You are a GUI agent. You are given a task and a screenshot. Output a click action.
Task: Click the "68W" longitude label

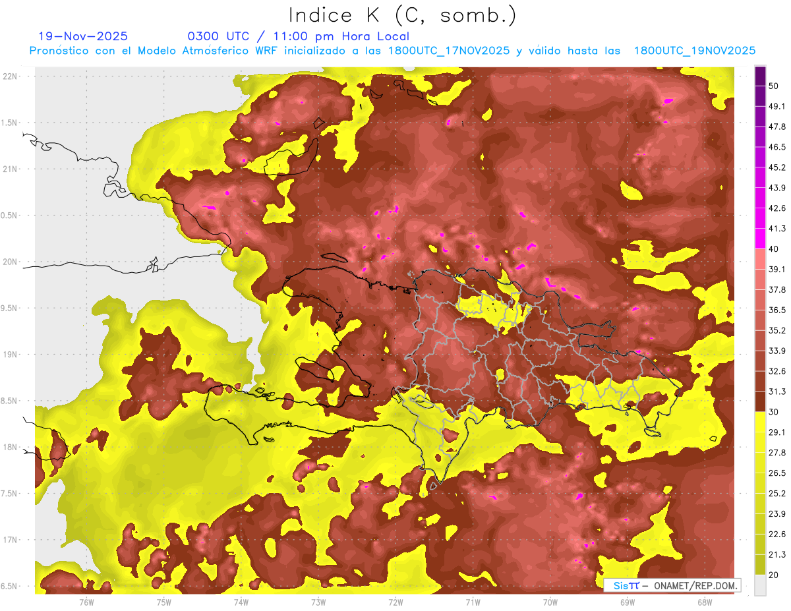pyautogui.click(x=705, y=602)
